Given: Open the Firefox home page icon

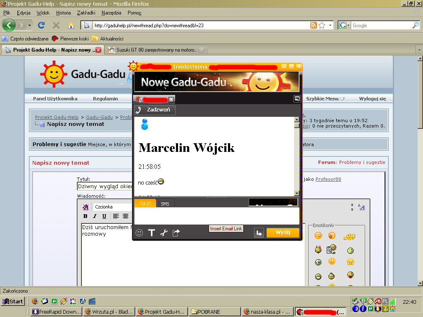Looking at the screenshot, I should (x=71, y=25).
